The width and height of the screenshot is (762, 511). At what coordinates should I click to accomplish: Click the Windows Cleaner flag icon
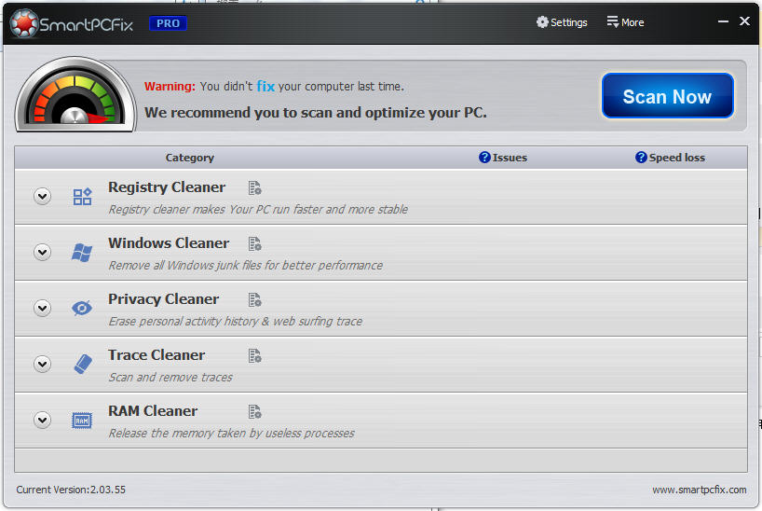82,253
